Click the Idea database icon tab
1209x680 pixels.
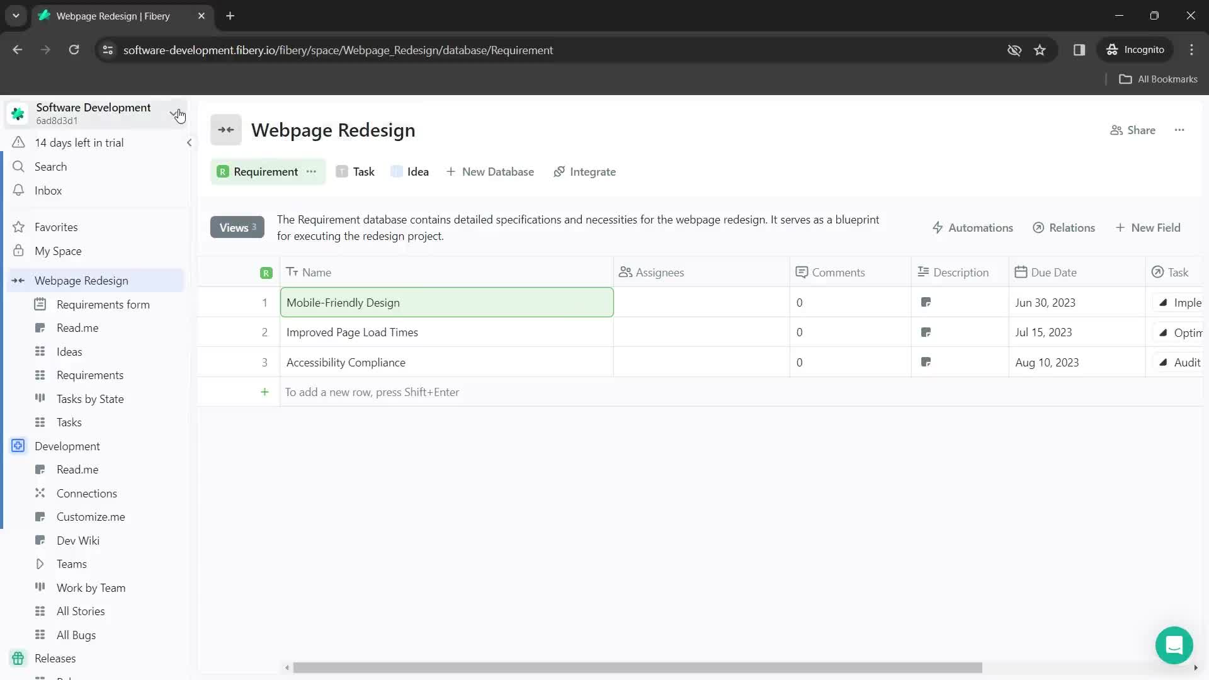(396, 172)
